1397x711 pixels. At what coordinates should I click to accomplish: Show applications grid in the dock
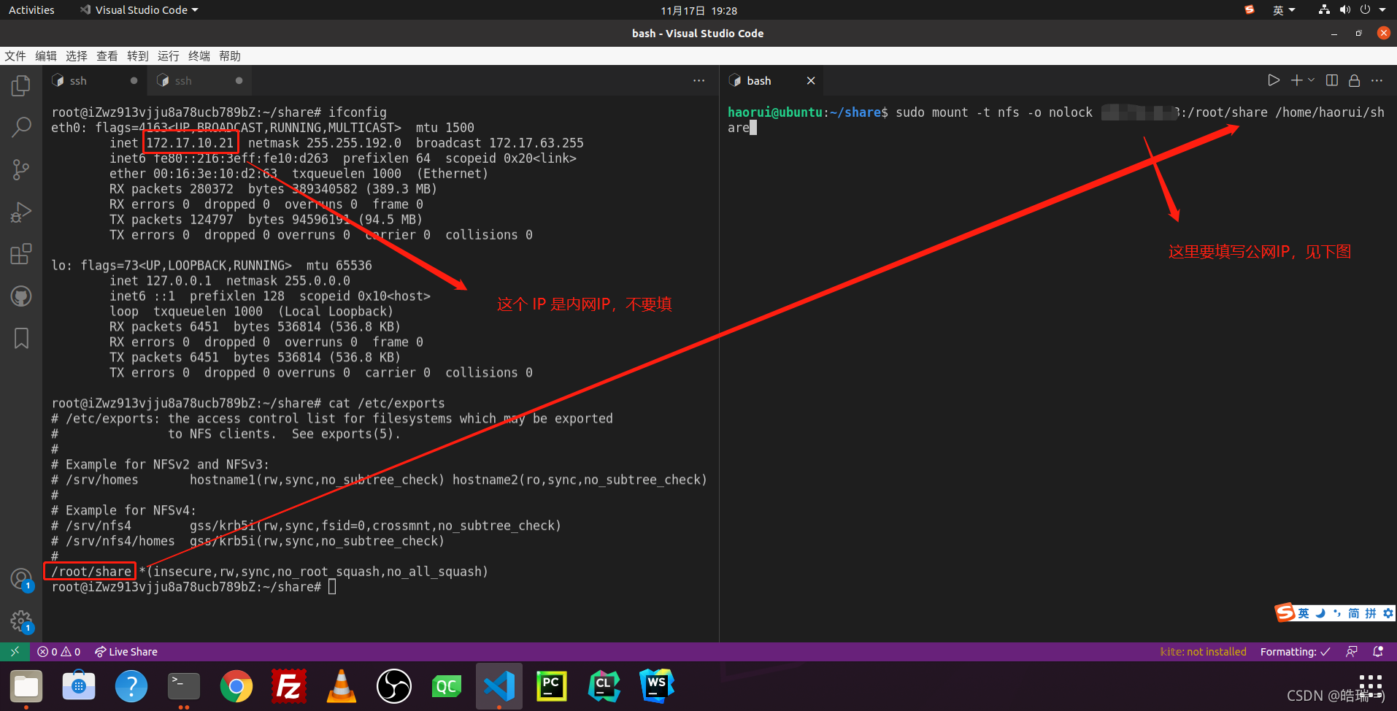coord(1371,686)
